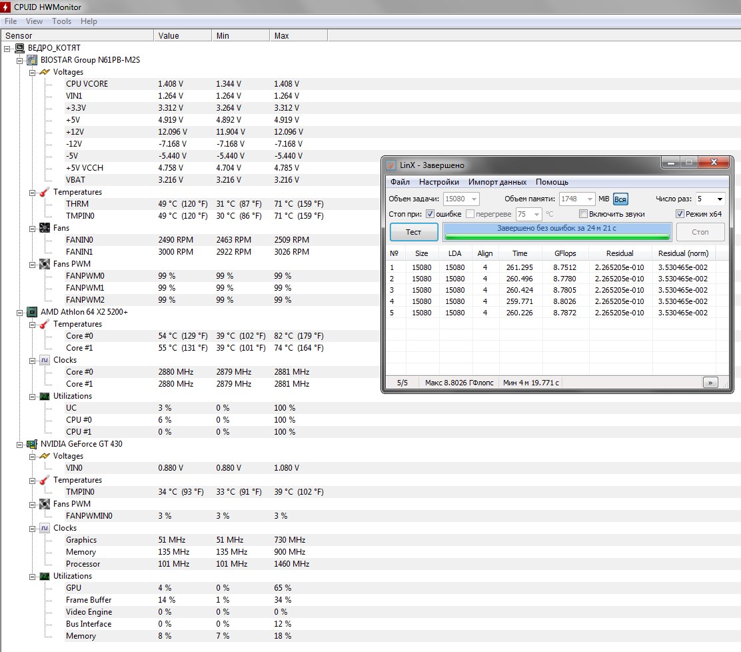Click the lightning icon beside motherboard Voltages
Image resolution: width=741 pixels, height=652 pixels.
point(45,72)
